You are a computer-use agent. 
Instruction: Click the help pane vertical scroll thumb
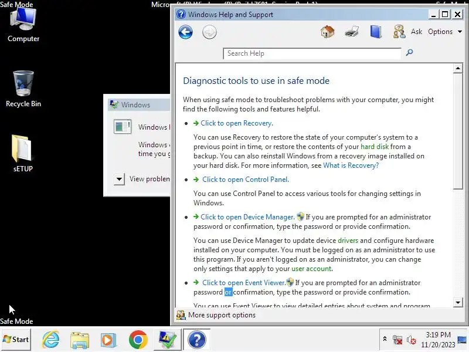pos(458,131)
